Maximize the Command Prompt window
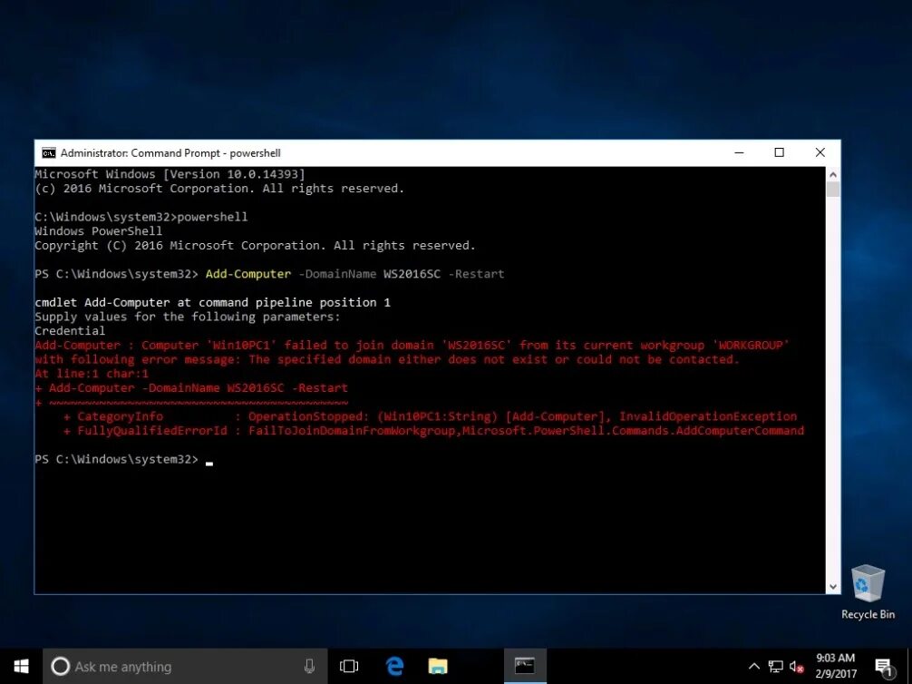 [x=780, y=152]
